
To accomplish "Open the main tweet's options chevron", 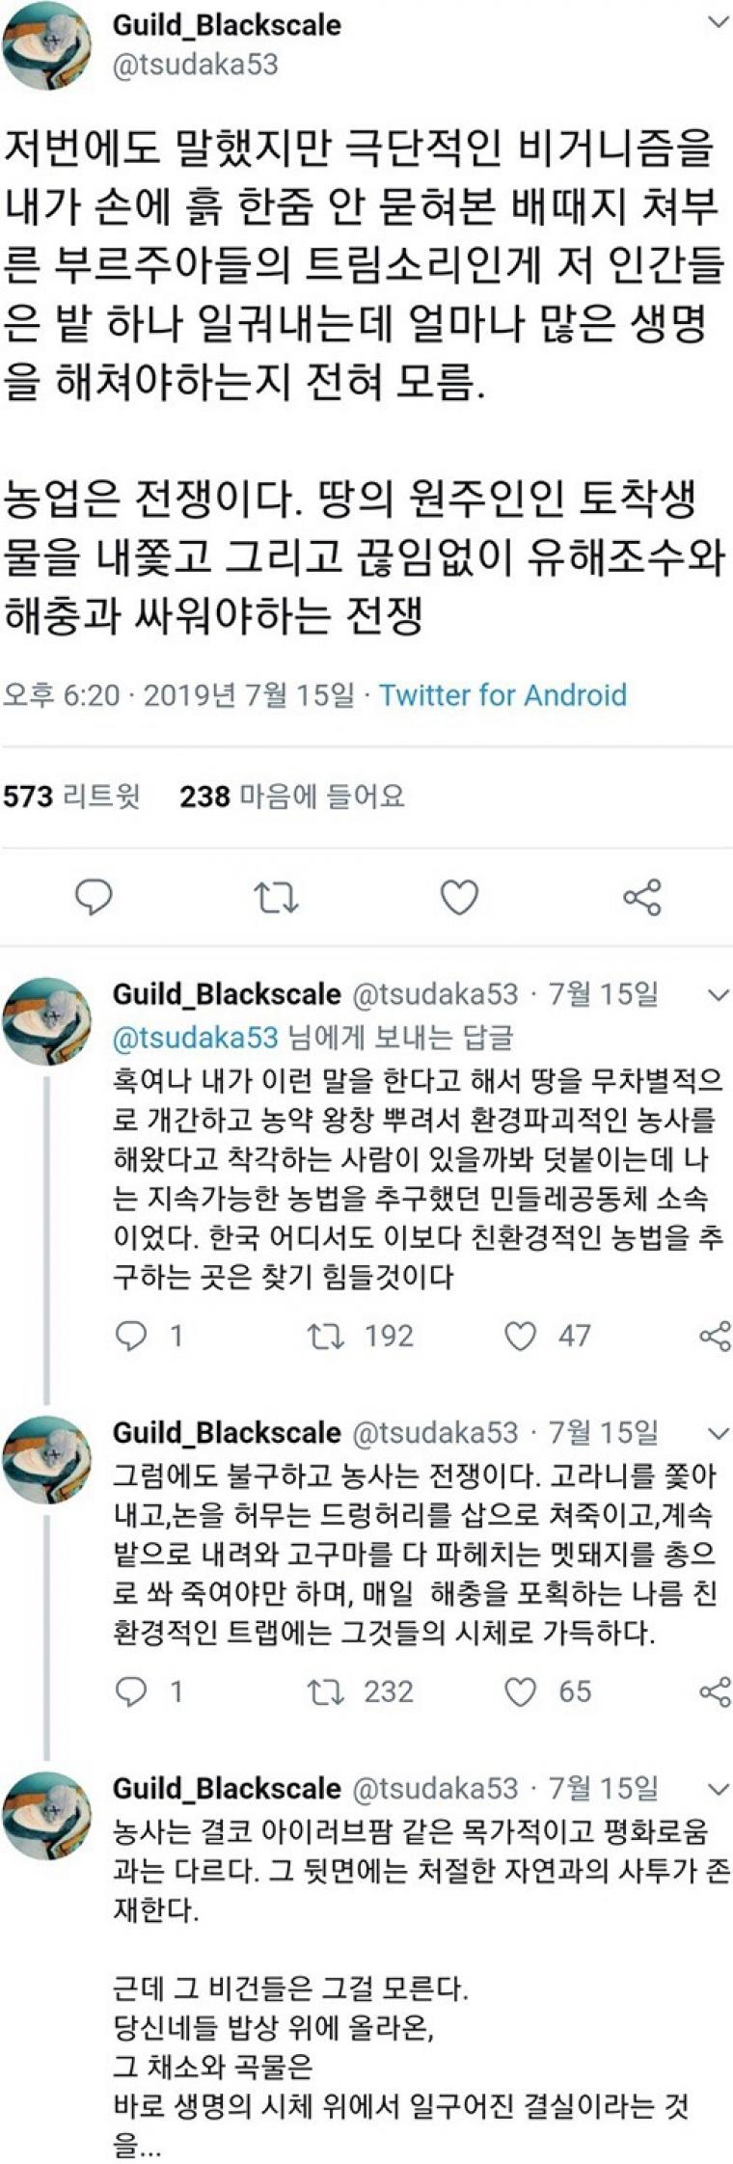I will point(719,22).
